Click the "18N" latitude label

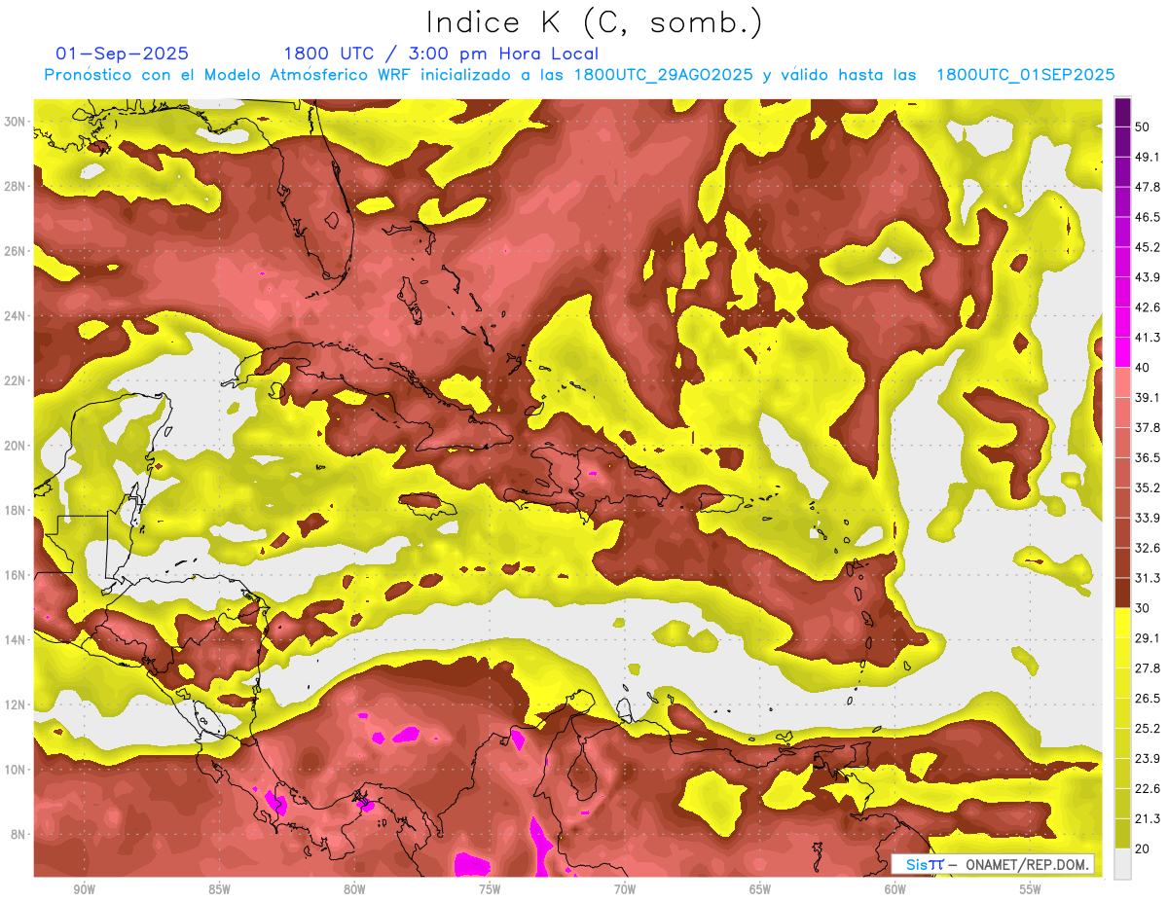pos(16,510)
